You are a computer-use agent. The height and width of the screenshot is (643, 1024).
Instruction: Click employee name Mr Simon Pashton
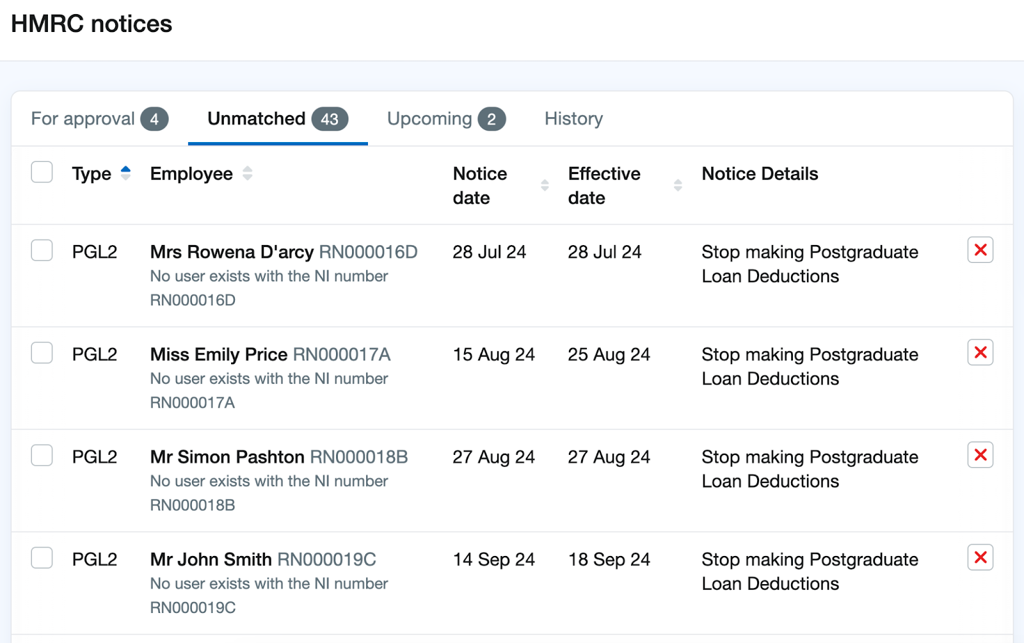(227, 457)
